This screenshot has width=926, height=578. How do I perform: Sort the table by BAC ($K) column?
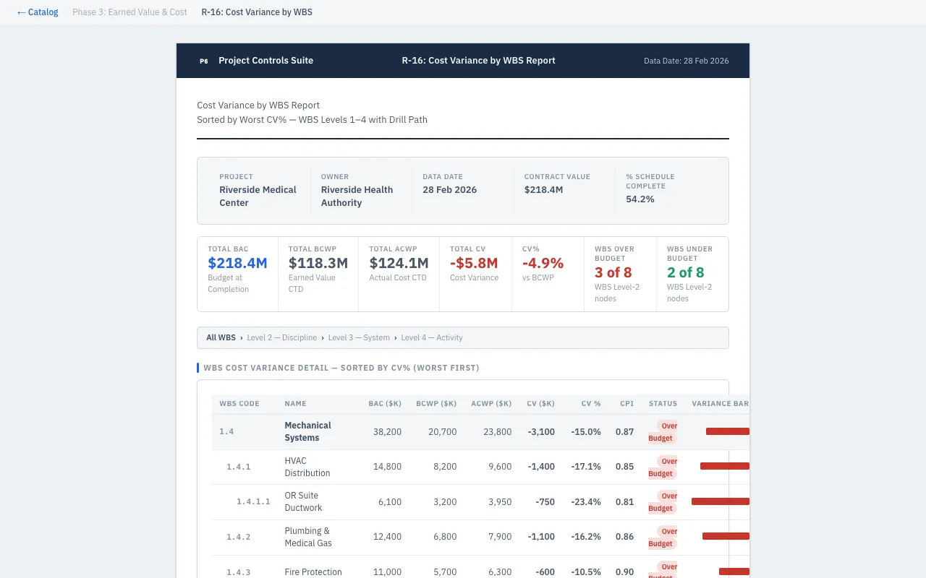point(385,404)
